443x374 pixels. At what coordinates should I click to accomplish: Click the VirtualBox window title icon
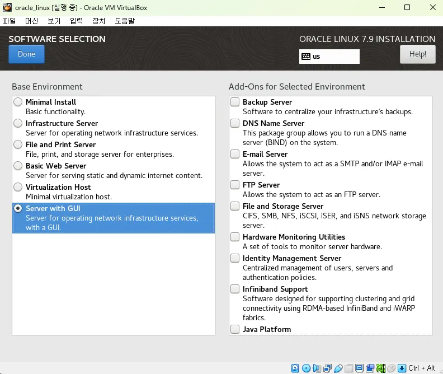[x=7, y=7]
